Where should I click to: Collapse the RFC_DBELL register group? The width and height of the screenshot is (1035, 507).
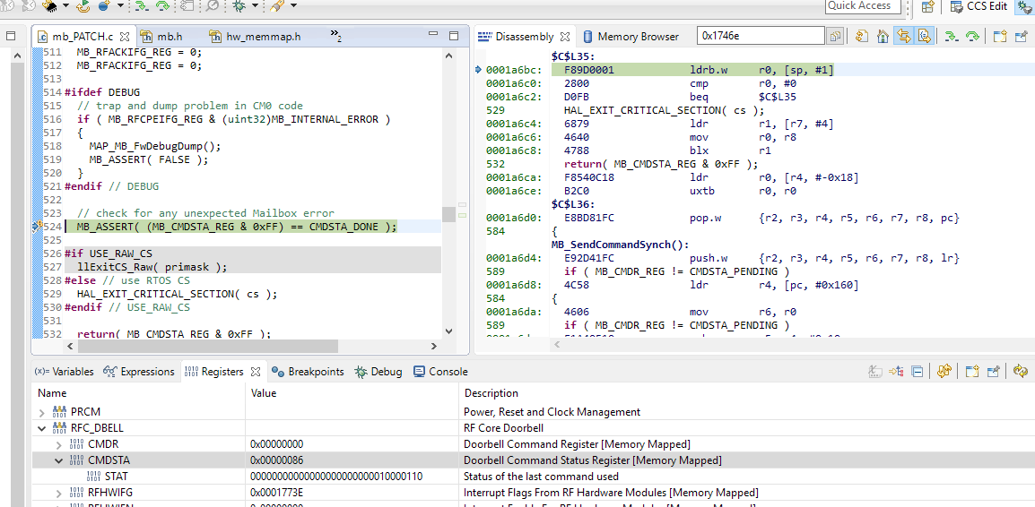pyautogui.click(x=42, y=428)
